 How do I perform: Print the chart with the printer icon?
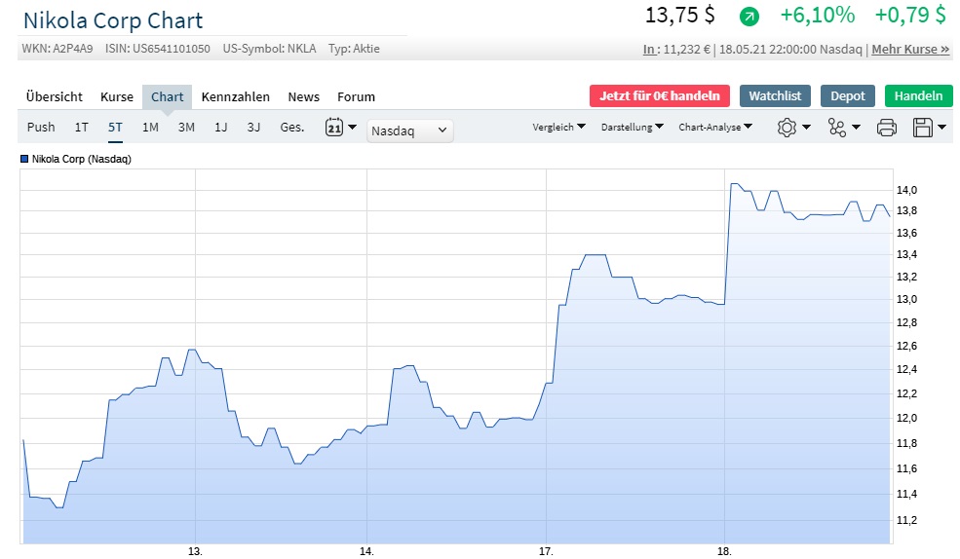click(x=887, y=128)
